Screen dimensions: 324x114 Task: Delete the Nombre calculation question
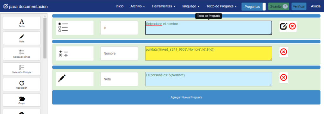(283, 52)
